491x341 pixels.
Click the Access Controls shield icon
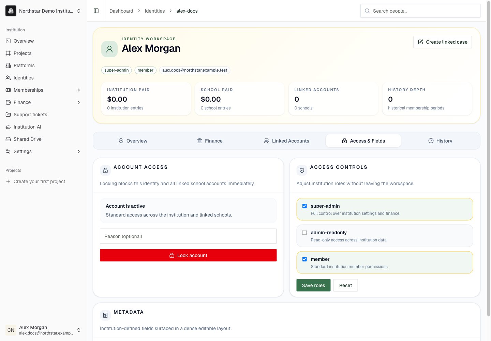click(302, 170)
